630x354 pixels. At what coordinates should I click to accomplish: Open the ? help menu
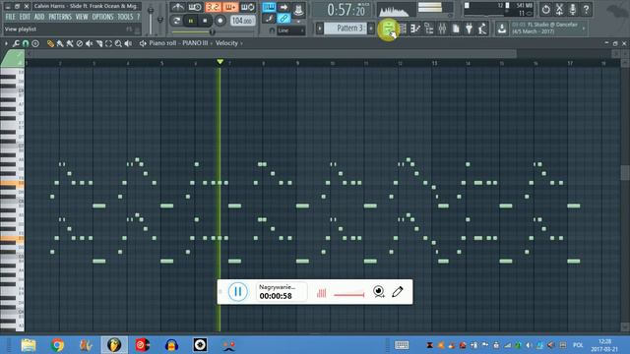138,17
